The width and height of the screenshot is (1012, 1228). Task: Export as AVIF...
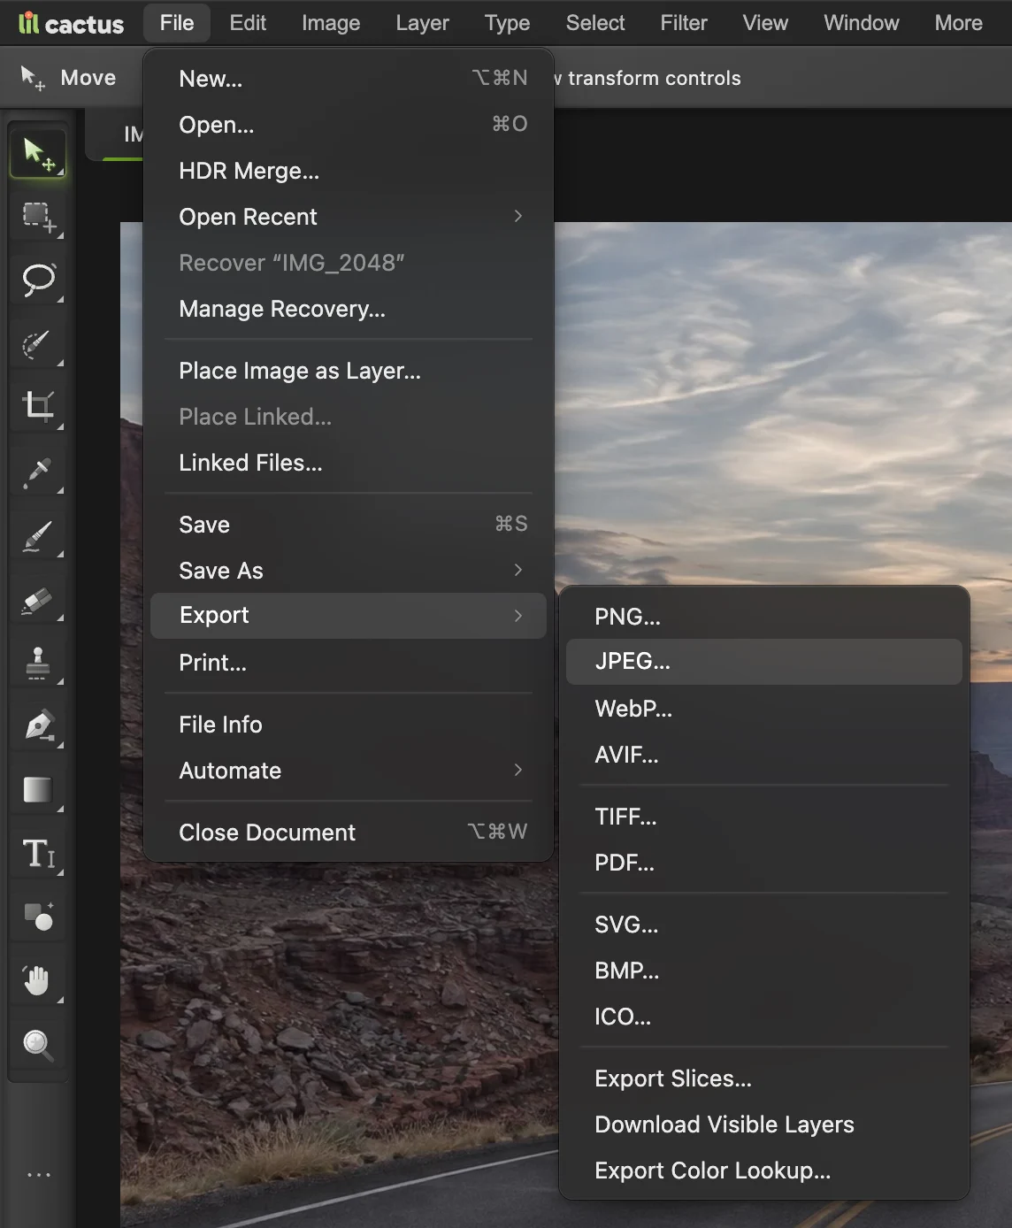point(764,755)
